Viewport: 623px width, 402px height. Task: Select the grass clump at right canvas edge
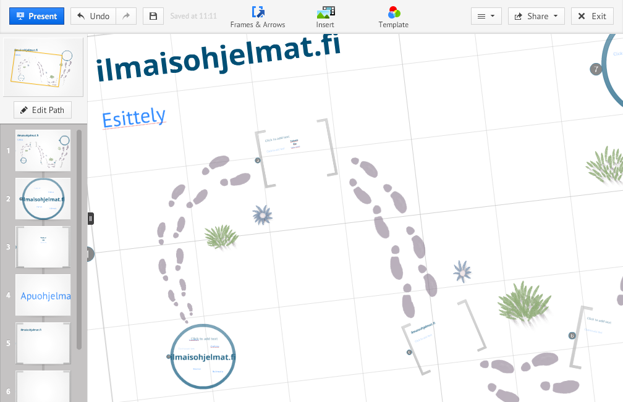[x=606, y=165]
